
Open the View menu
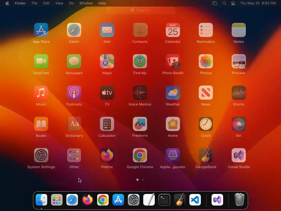(x=59, y=3)
